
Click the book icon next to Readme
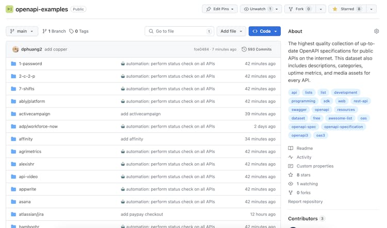pos(291,148)
